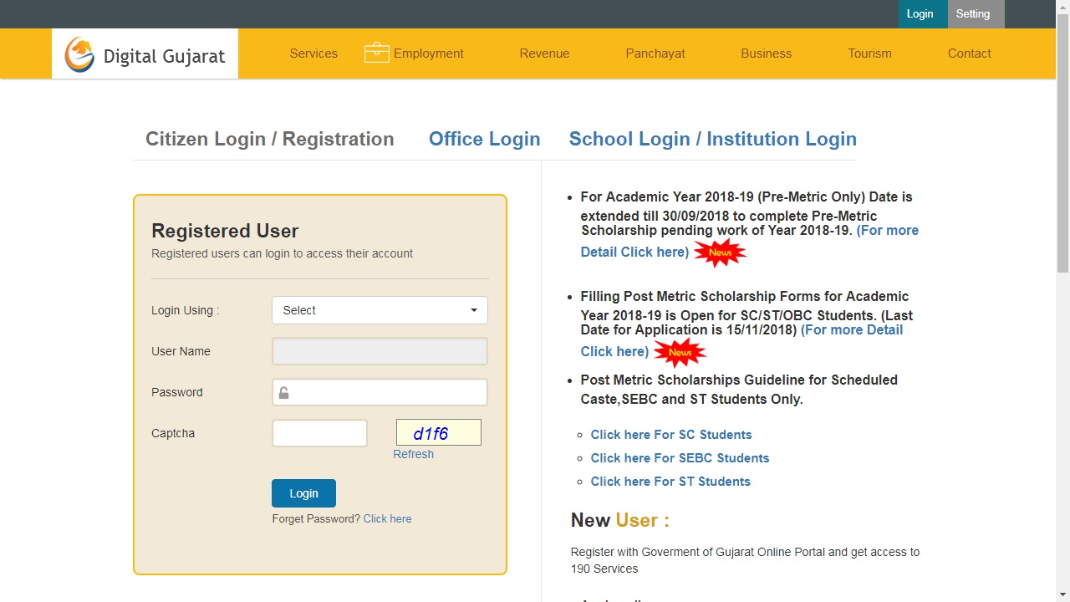
Task: Open the Services menu
Action: point(313,54)
